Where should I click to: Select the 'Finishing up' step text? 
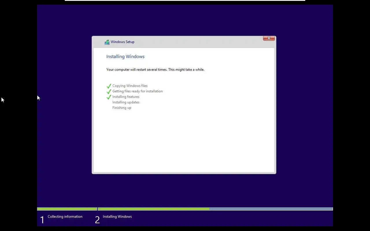coord(122,108)
